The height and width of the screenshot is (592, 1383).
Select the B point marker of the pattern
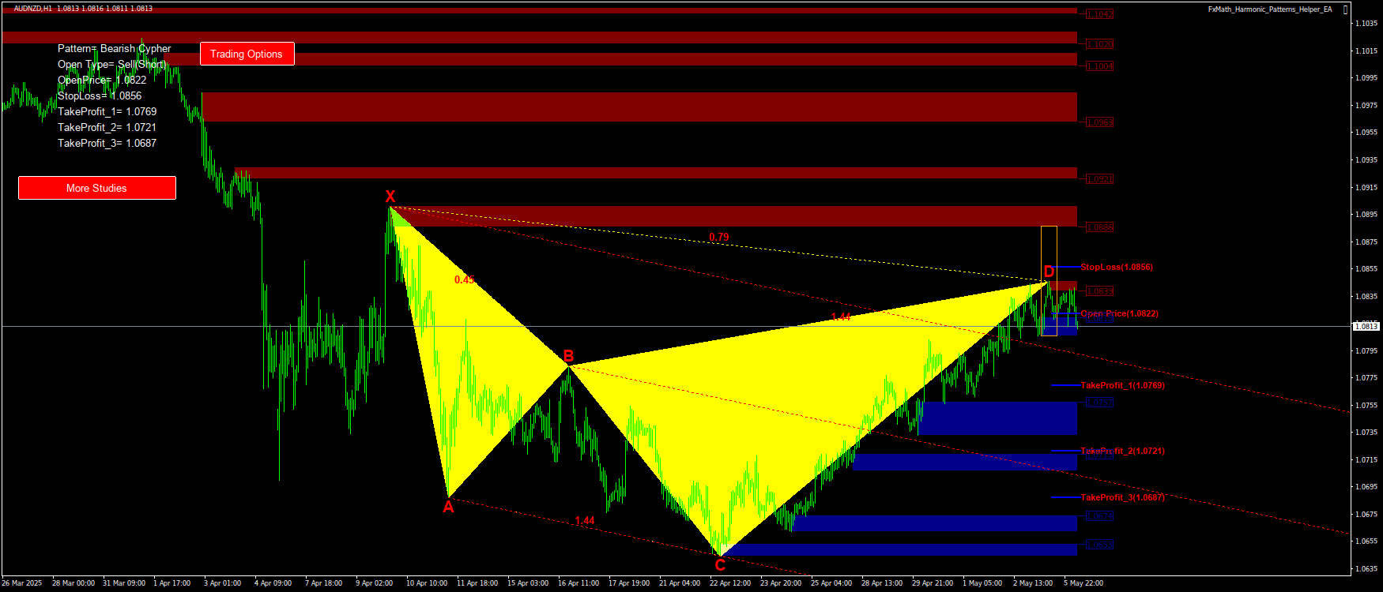click(x=568, y=356)
